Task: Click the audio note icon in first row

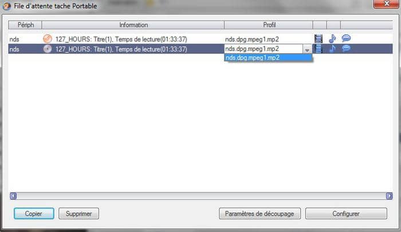Action: 332,39
